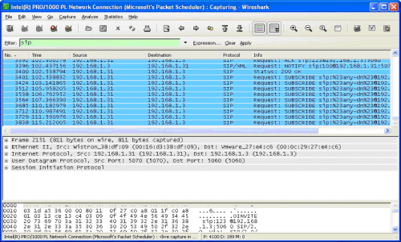
Task: Save capture file as icon
Action: coord(103,29)
